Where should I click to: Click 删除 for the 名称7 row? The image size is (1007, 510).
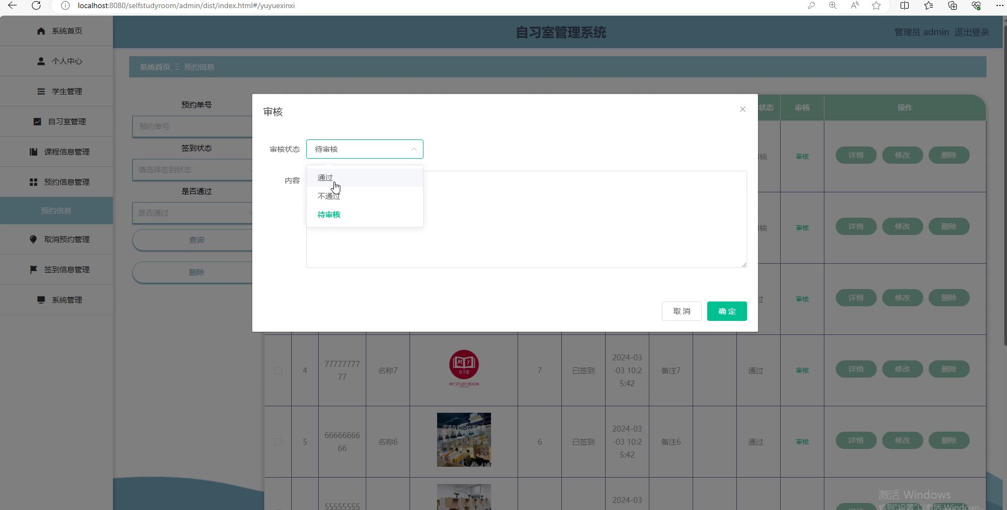(x=949, y=369)
